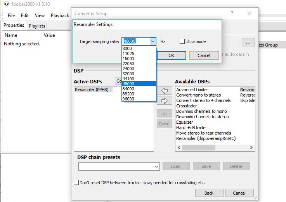Open the View menu
This screenshot has width=286, height=202.
click(x=40, y=15)
